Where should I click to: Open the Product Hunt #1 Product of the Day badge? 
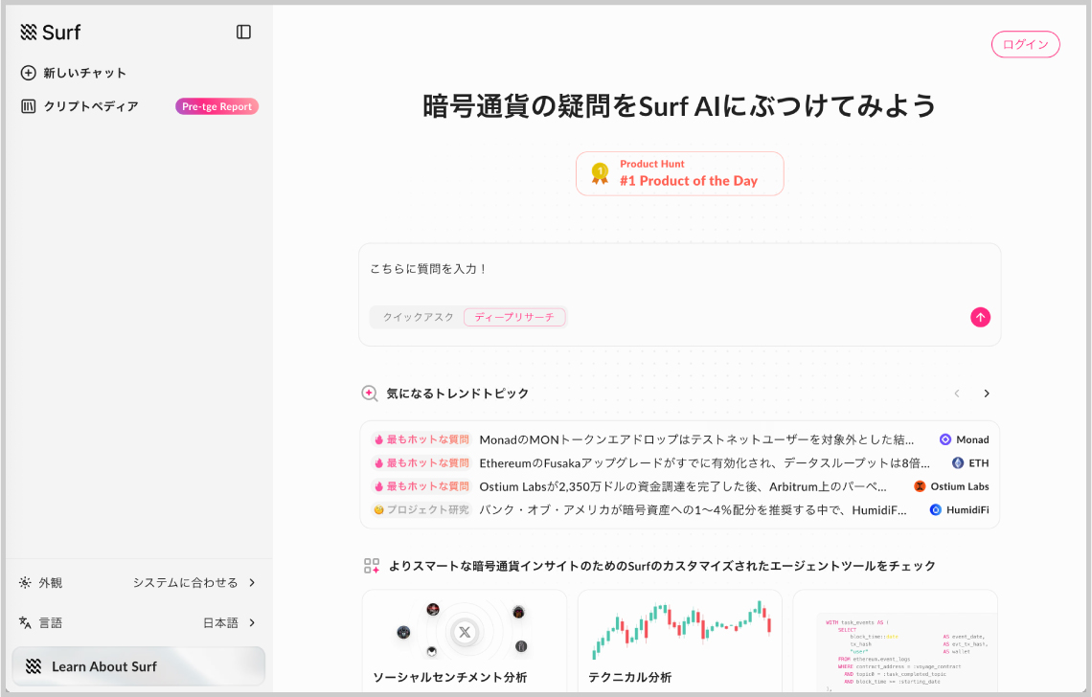(680, 173)
